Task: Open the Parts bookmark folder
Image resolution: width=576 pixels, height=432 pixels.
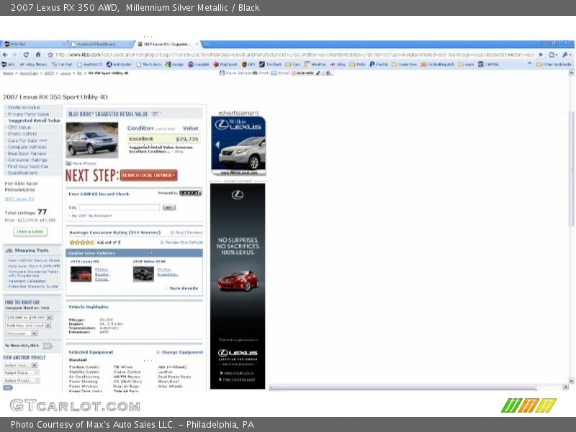Action: [x=357, y=64]
